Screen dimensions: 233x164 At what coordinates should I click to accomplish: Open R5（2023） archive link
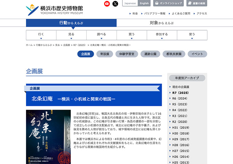pos(180,104)
